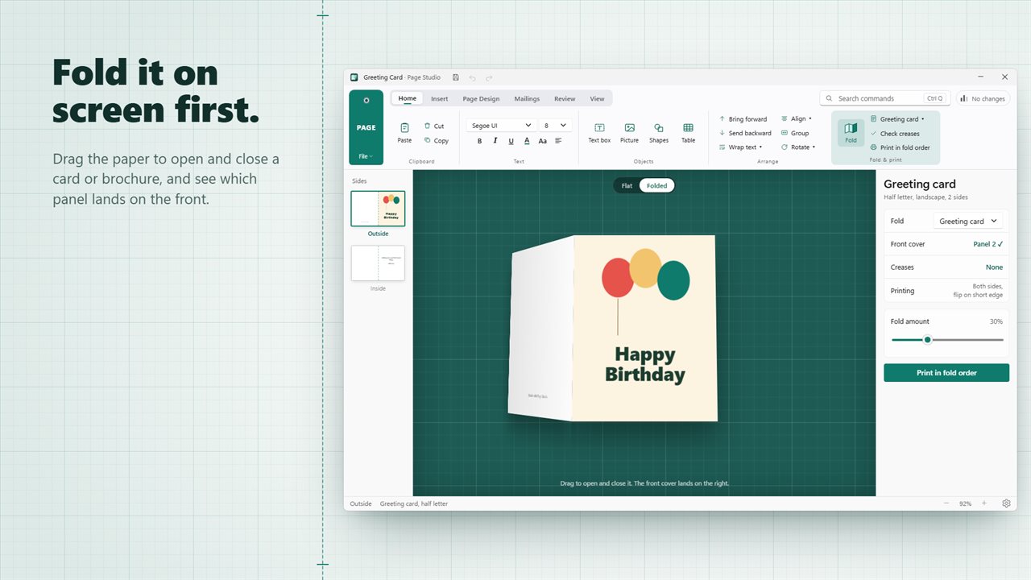Zoom out with the minus icon
1031x580 pixels.
[946, 503]
